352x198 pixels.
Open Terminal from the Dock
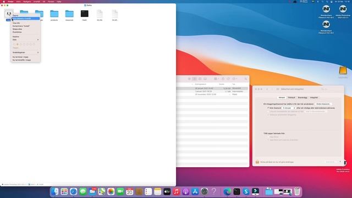pyautogui.click(x=237, y=191)
